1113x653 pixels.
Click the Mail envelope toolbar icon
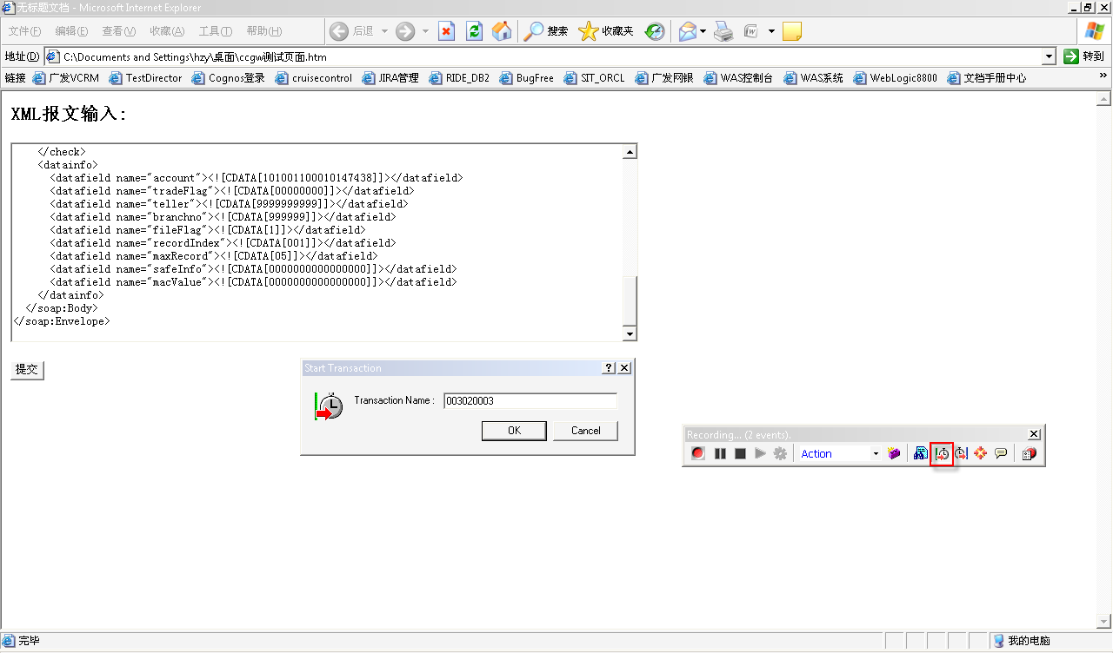687,31
